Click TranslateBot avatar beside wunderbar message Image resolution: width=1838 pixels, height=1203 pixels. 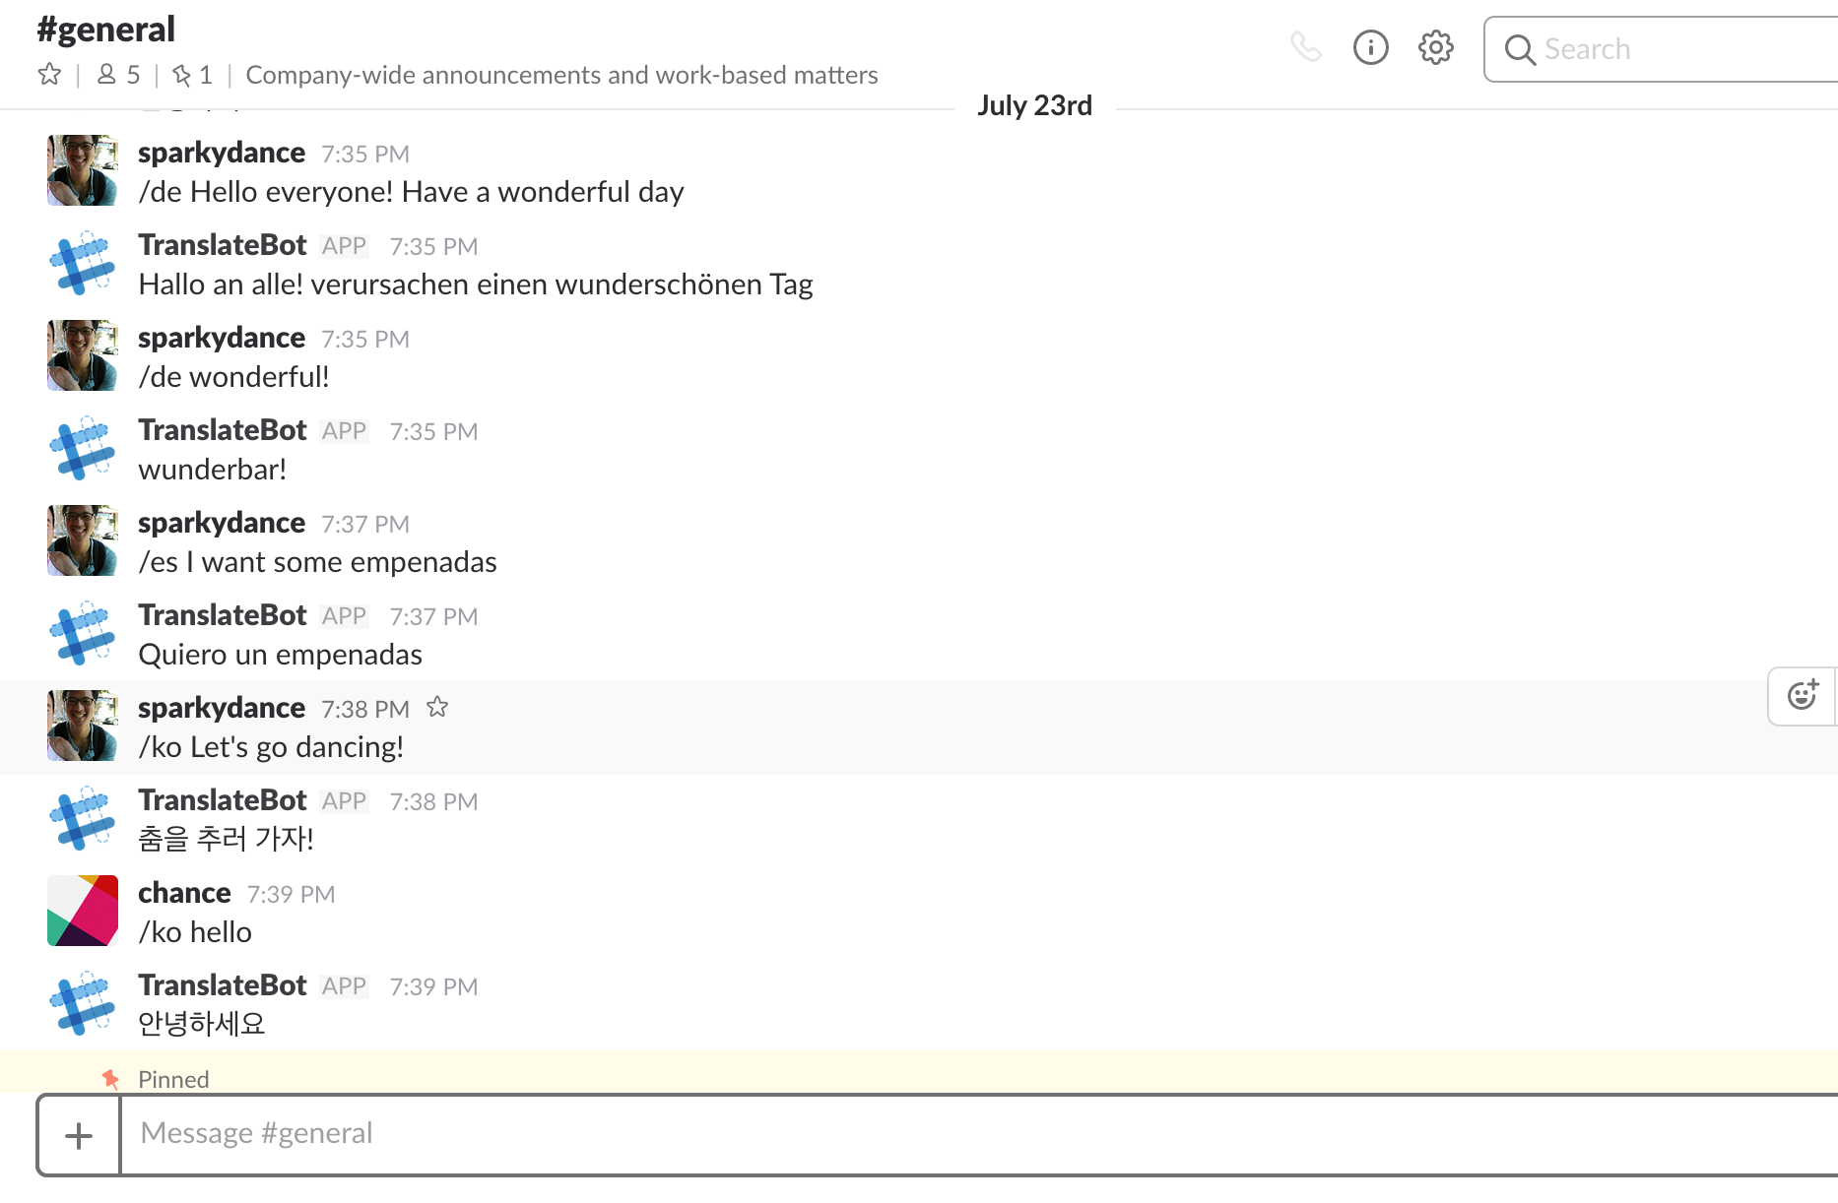point(83,450)
